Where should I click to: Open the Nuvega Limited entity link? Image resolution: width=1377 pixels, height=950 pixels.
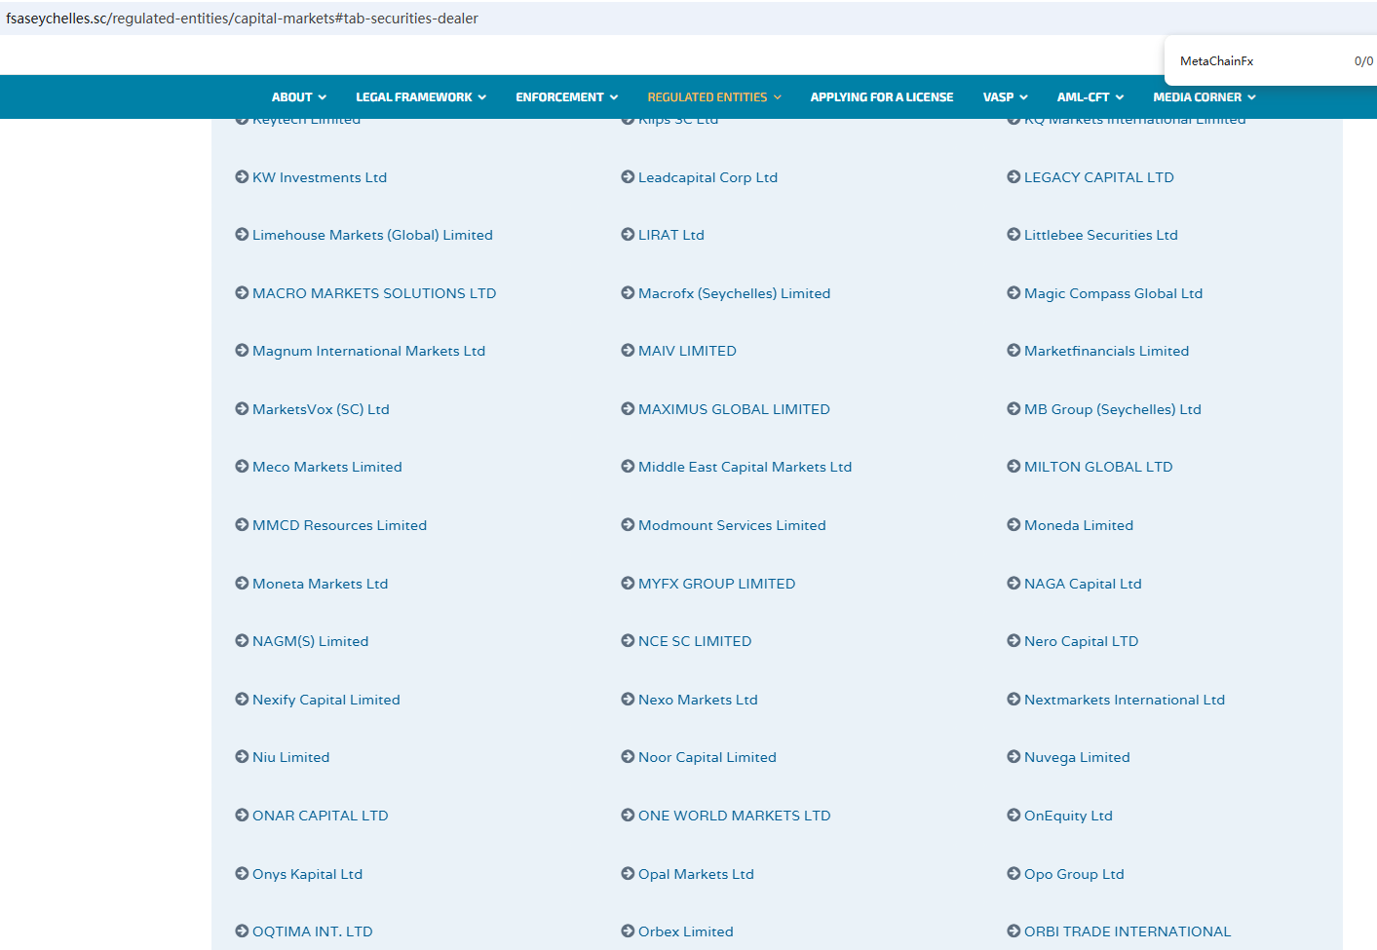1077,757
